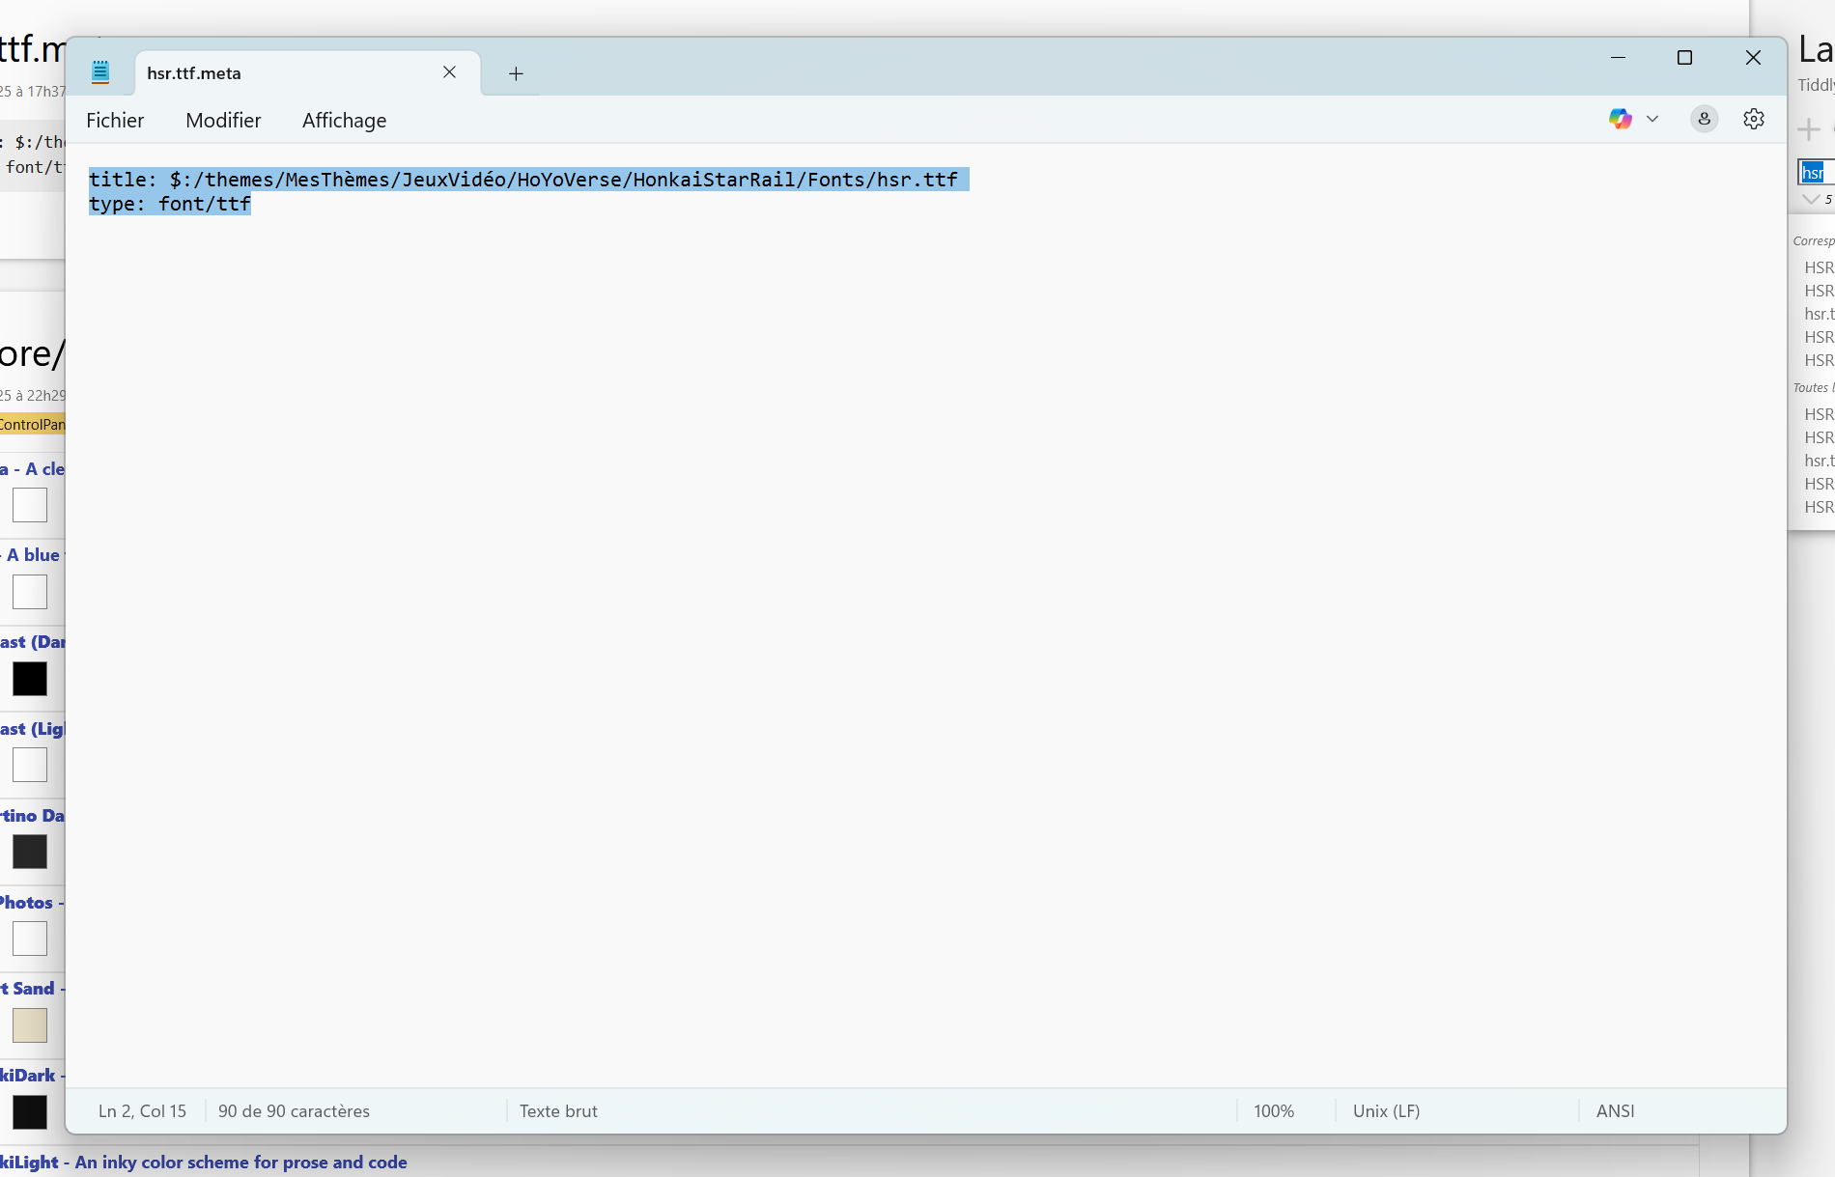Open the Modifier menu
The image size is (1835, 1177).
coord(223,121)
